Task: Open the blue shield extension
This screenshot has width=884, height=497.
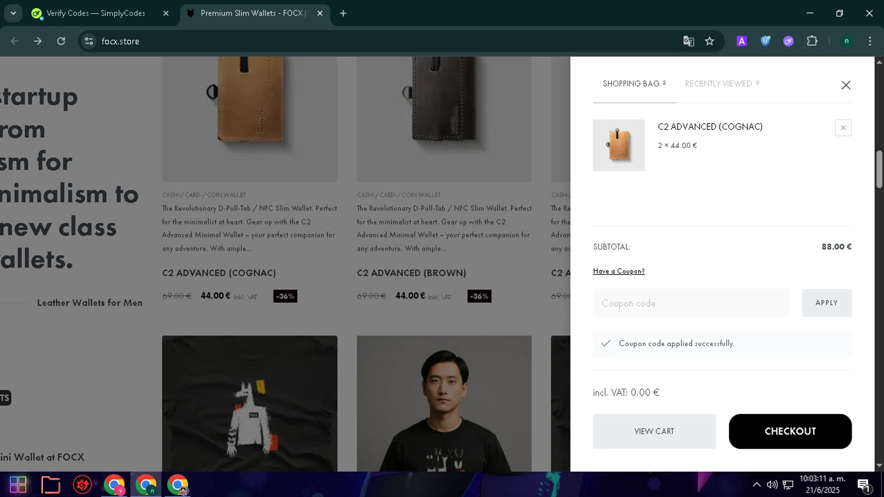Action: pyautogui.click(x=766, y=41)
